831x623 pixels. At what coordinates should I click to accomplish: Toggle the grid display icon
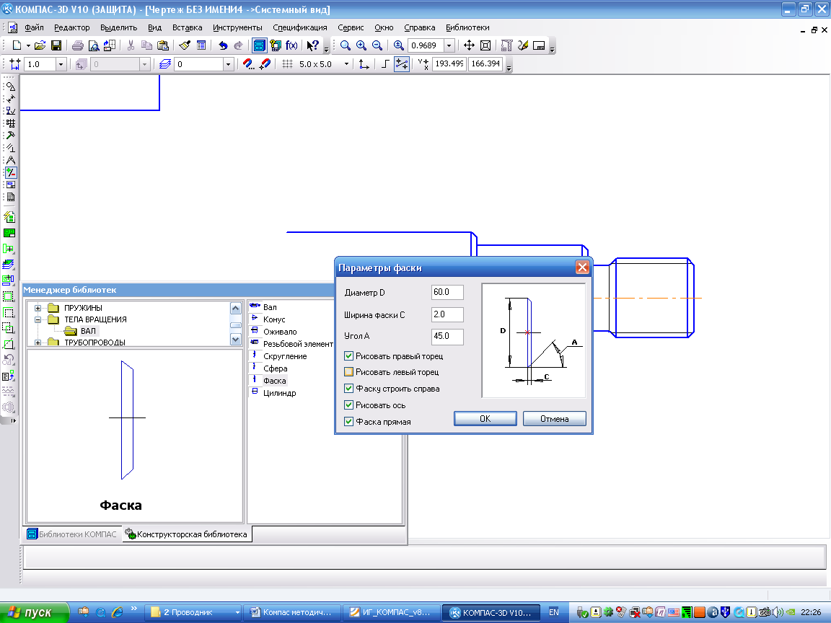pyautogui.click(x=287, y=64)
